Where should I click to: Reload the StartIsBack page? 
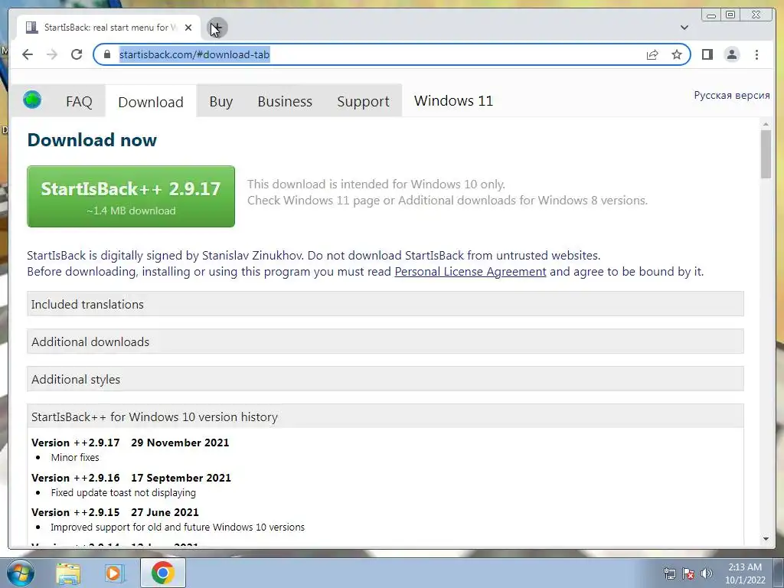[x=77, y=54]
